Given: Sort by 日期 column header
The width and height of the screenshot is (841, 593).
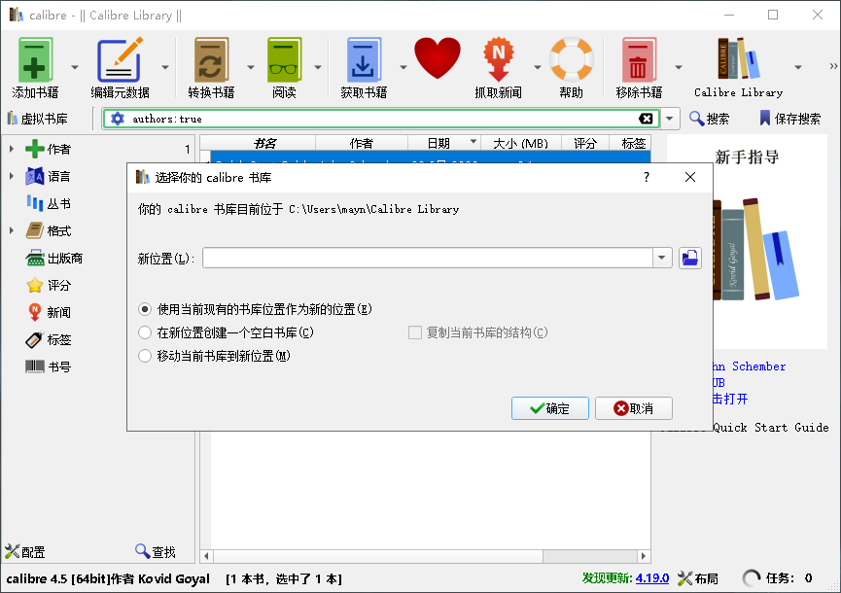Looking at the screenshot, I should (x=444, y=143).
